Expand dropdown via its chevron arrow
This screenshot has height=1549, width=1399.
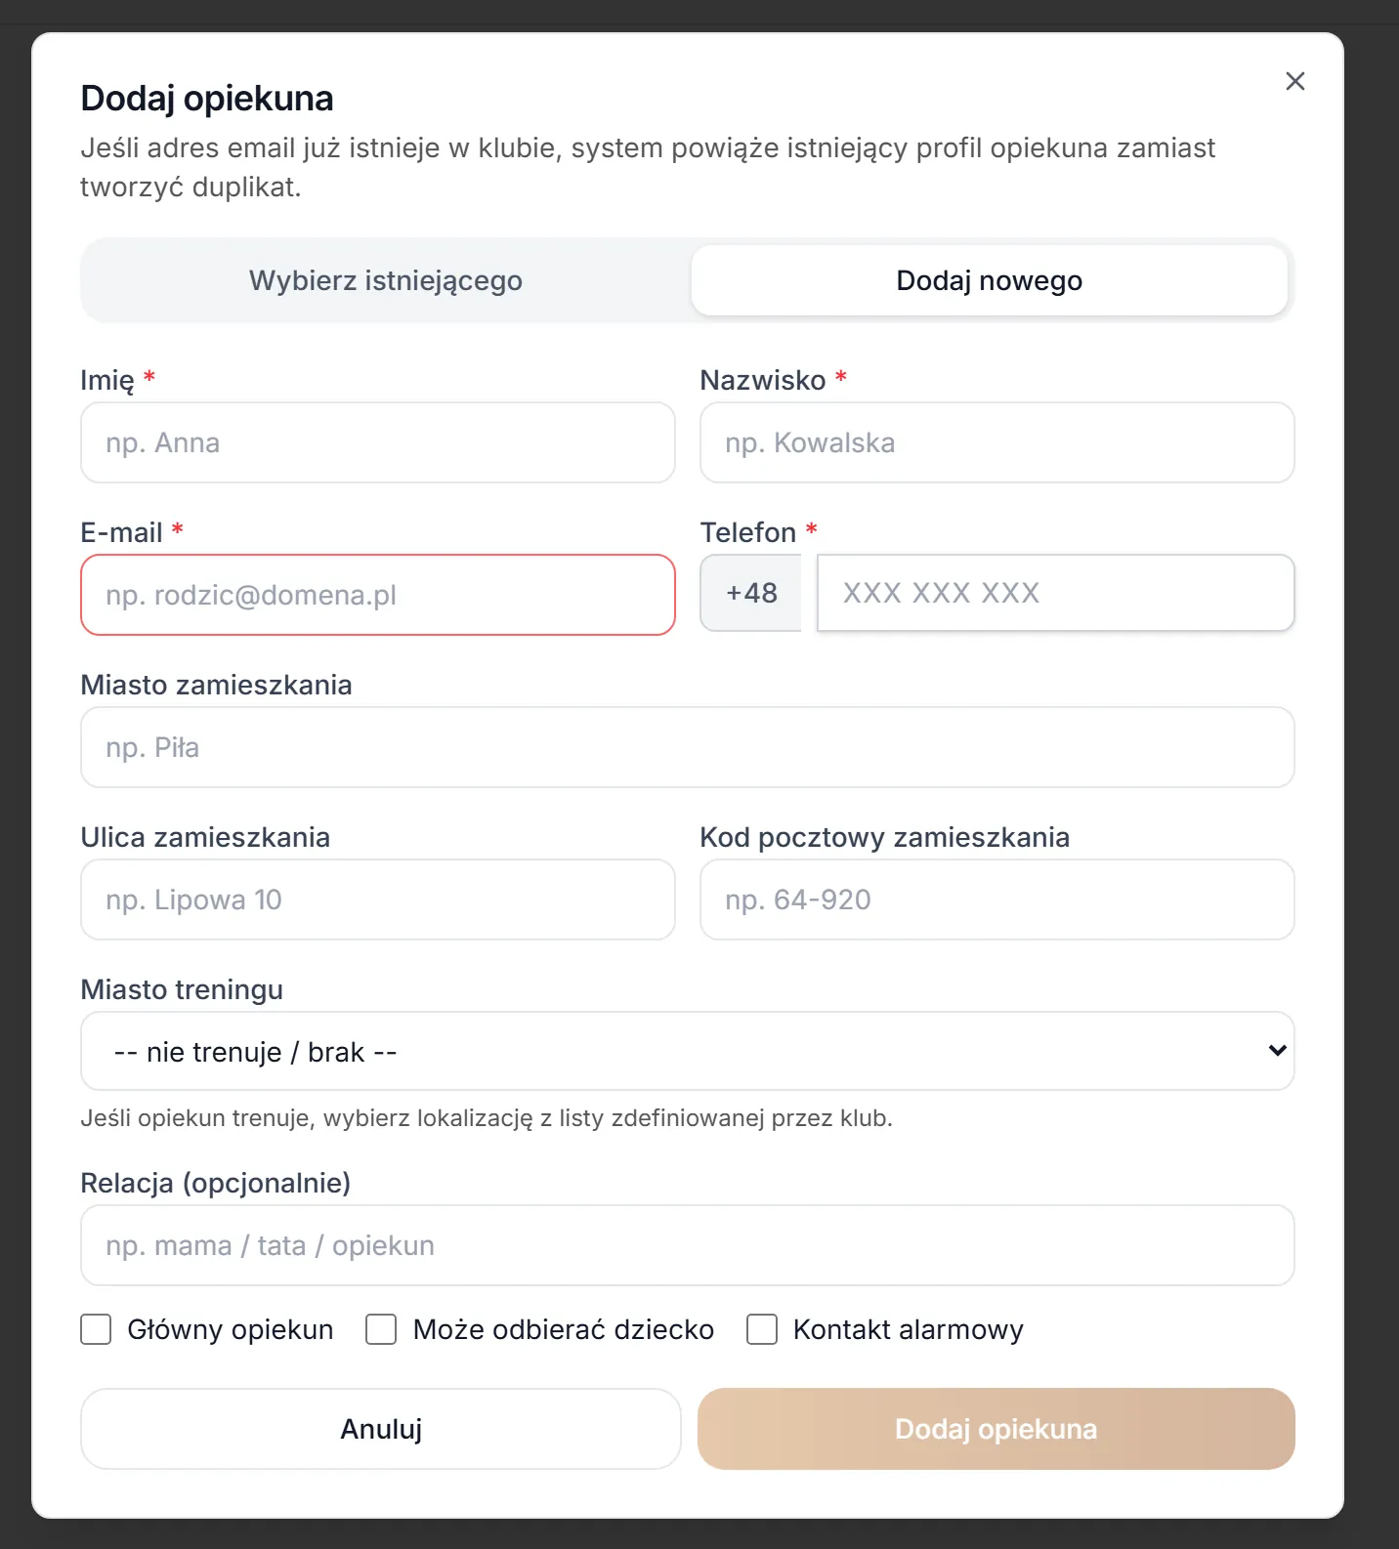click(x=1277, y=1051)
